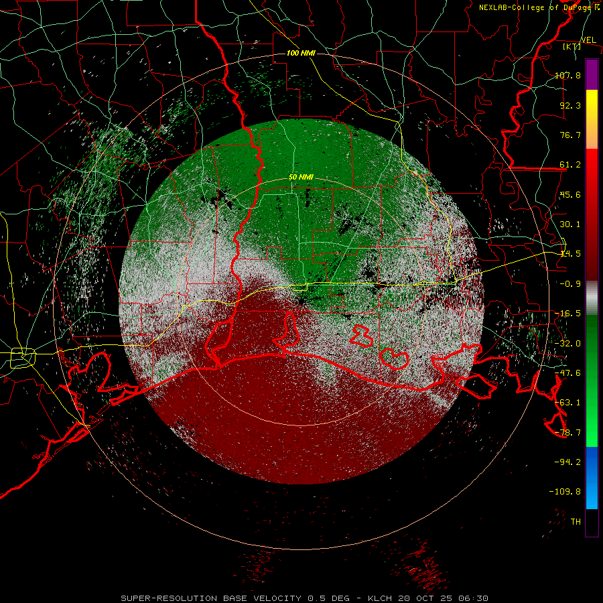Click the -32.0 value on velocity scale
The width and height of the screenshot is (603, 603).
(x=567, y=344)
